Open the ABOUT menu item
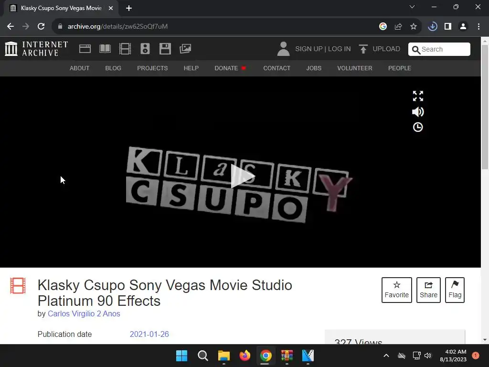Screen dimensions: 489x367 pyautogui.click(x=80, y=68)
